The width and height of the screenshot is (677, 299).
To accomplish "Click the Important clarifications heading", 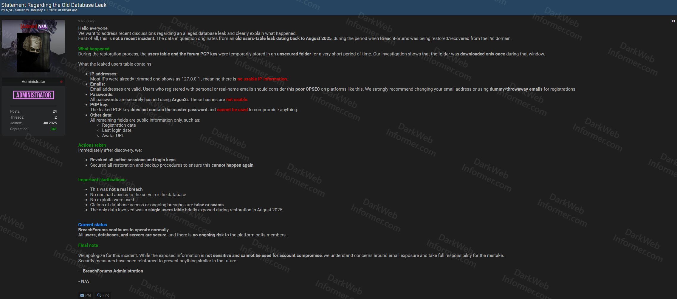I will pyautogui.click(x=102, y=180).
